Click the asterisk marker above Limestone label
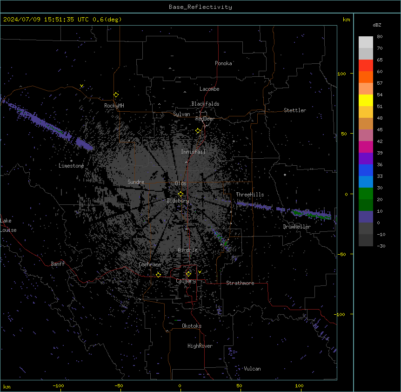401x392 pixels. (71, 161)
